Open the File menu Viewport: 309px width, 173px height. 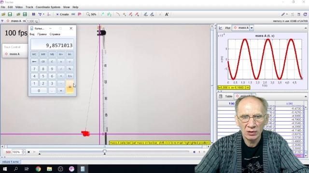pyautogui.click(x=3, y=7)
